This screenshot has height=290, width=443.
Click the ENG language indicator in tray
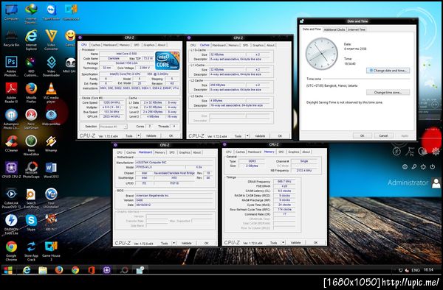(x=415, y=270)
